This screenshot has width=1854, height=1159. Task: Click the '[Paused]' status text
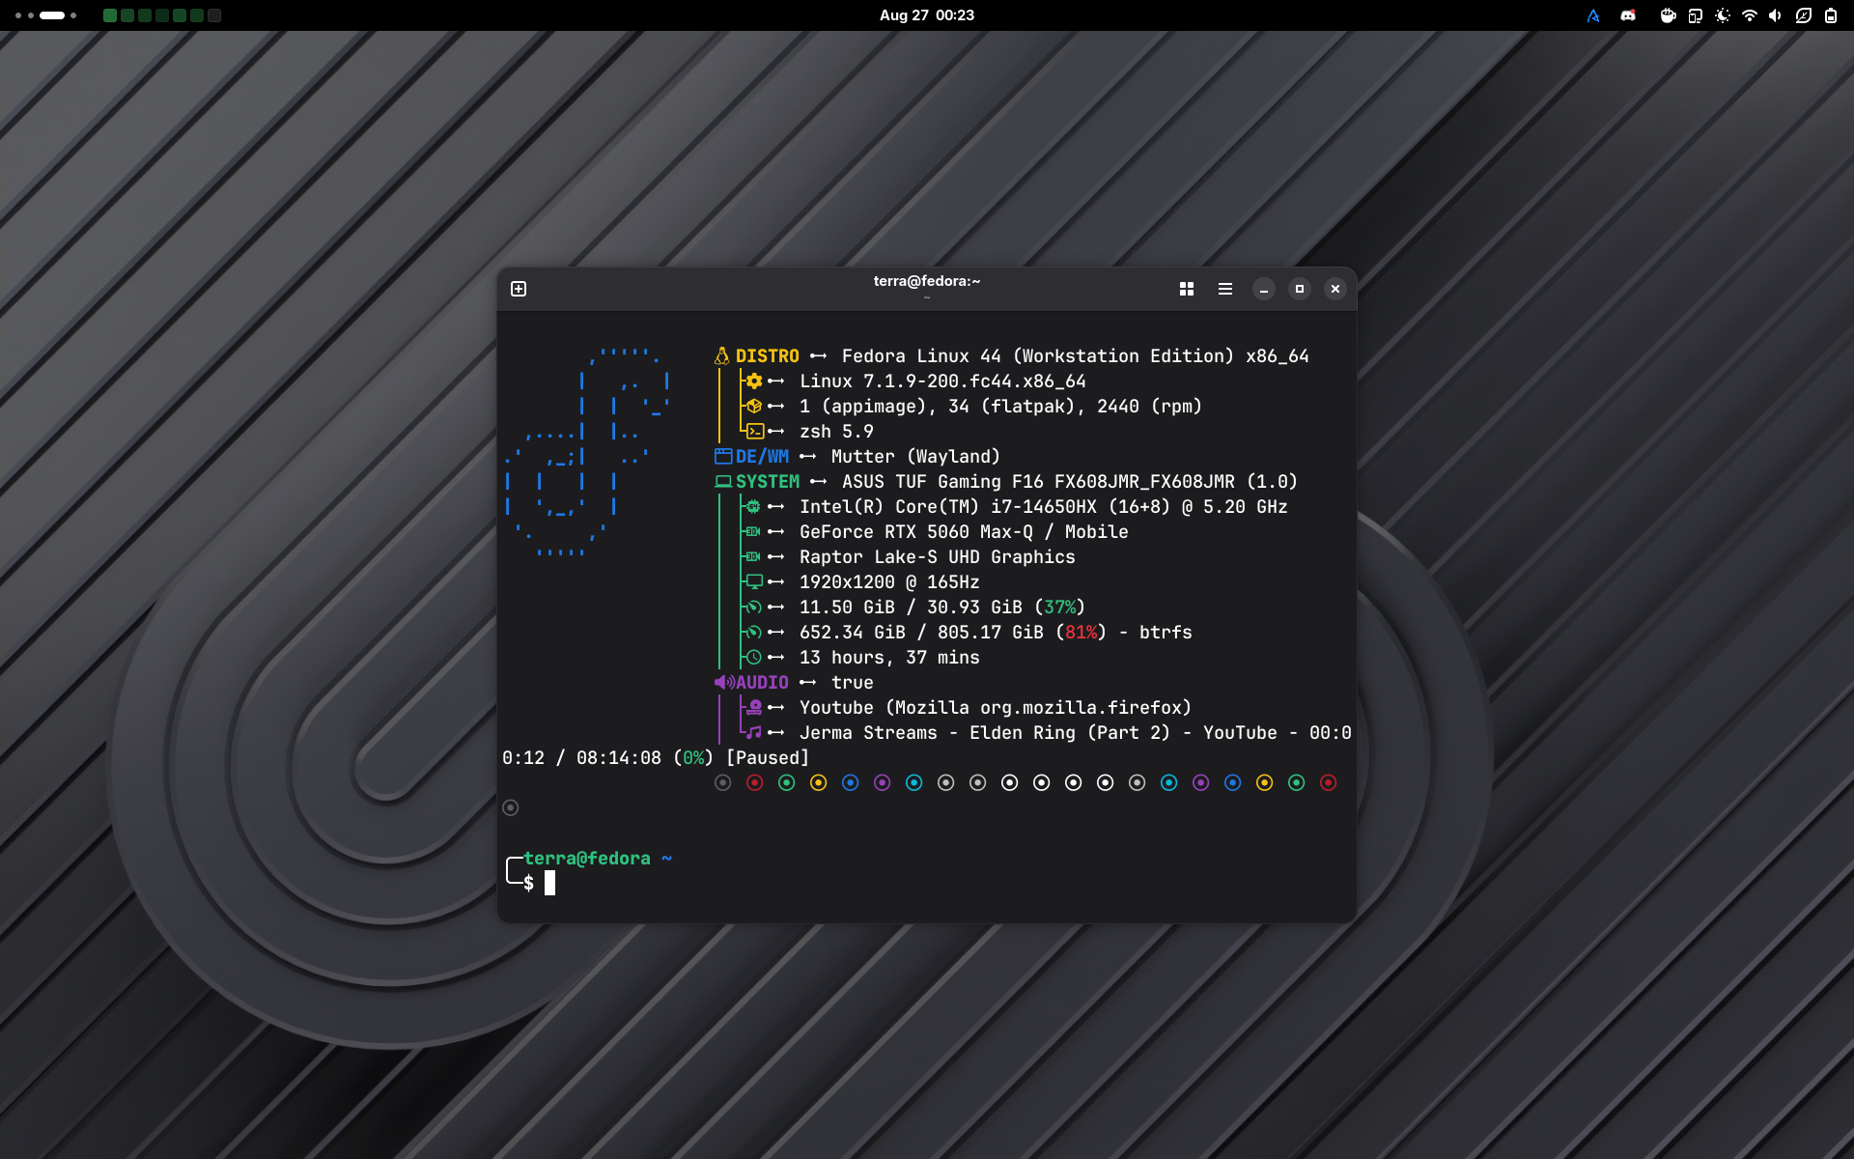click(768, 757)
